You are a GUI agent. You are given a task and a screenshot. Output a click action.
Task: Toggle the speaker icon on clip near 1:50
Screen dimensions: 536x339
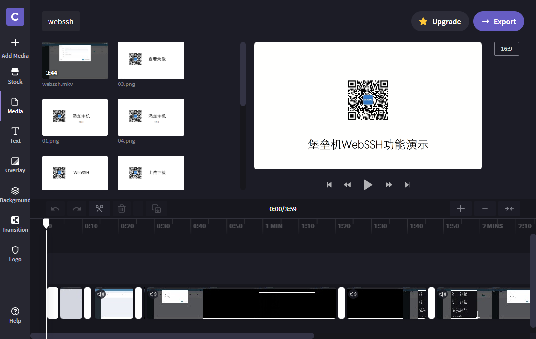pos(442,294)
